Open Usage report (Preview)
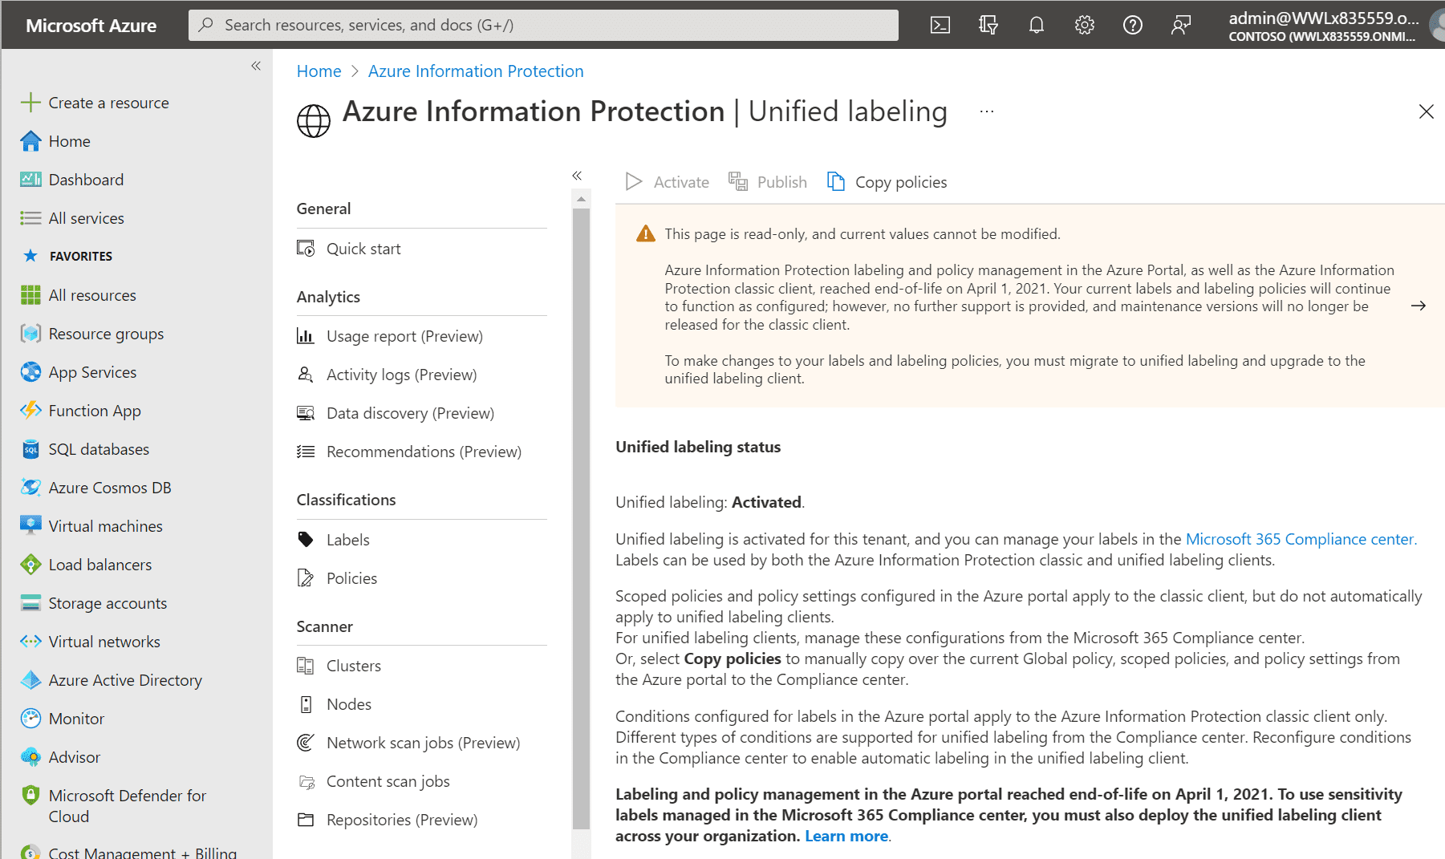 (x=404, y=336)
